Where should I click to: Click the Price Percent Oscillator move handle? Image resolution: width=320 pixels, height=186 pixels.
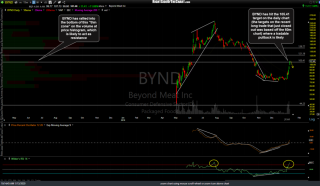pos(9,125)
